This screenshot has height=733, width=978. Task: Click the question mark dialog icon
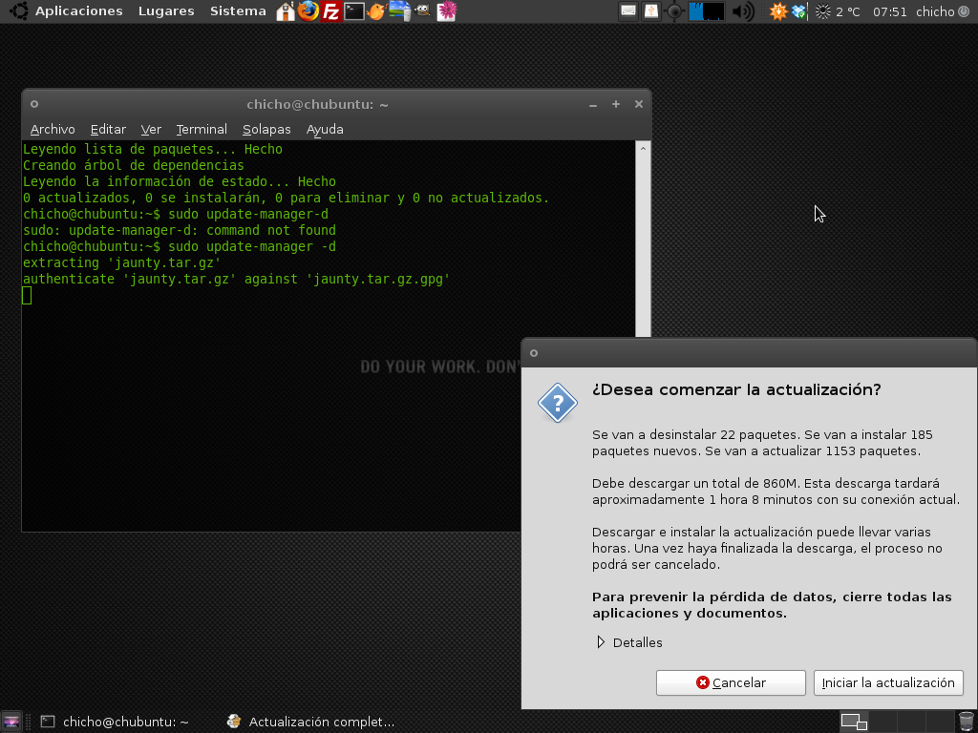[x=558, y=403]
